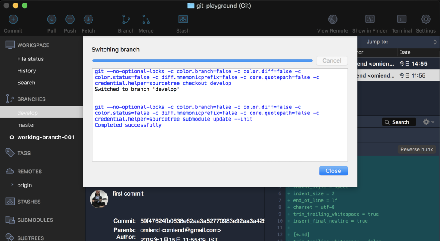The height and width of the screenshot is (241, 440).
Task: Click the Workspace monitor icon
Action: click(10, 45)
